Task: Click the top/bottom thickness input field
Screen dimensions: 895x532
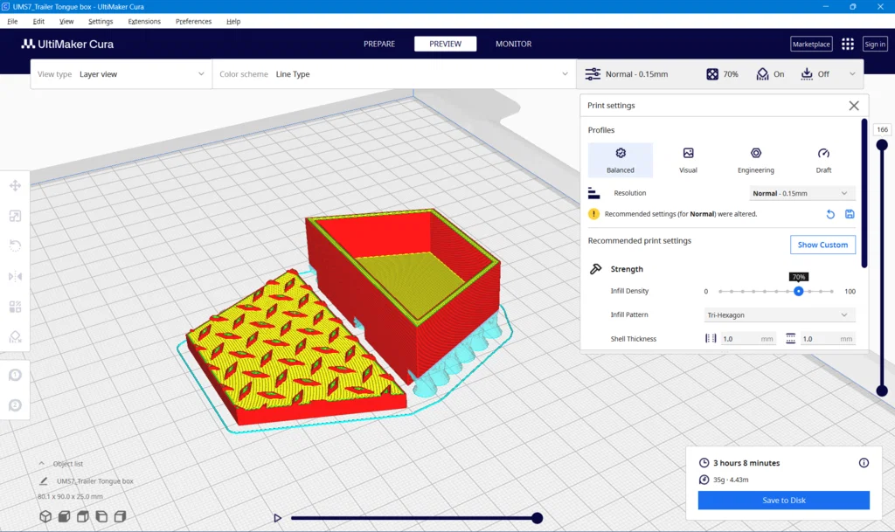Action: [828, 339]
